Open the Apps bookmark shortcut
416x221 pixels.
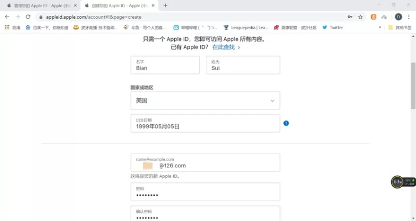click(x=12, y=28)
